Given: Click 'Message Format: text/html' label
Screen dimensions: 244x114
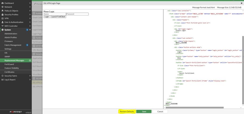Looking at the screenshot, I should coord(204,7).
